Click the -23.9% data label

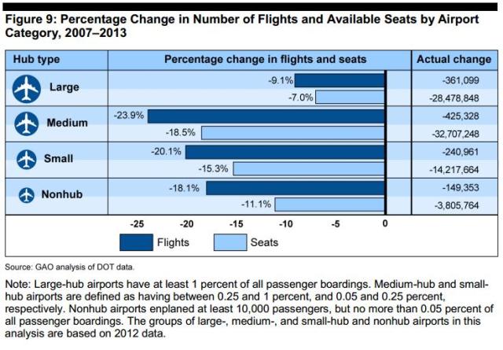[x=130, y=116]
